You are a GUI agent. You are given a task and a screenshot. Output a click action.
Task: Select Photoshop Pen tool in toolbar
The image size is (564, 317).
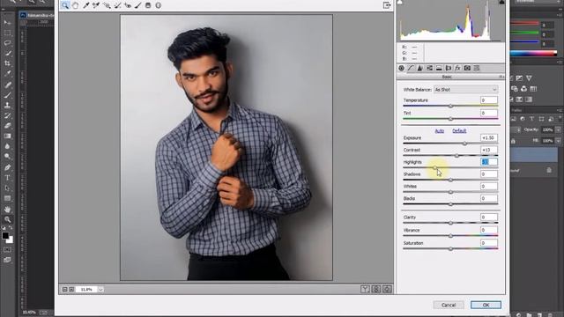[x=7, y=167]
